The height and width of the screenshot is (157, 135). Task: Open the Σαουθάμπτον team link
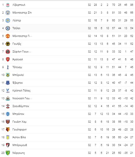coord(21,106)
